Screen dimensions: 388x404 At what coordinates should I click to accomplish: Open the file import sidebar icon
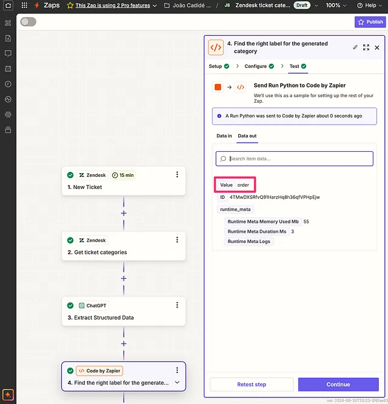8,38
